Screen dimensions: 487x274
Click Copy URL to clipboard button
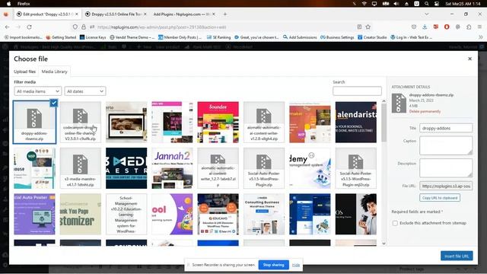(x=440, y=198)
